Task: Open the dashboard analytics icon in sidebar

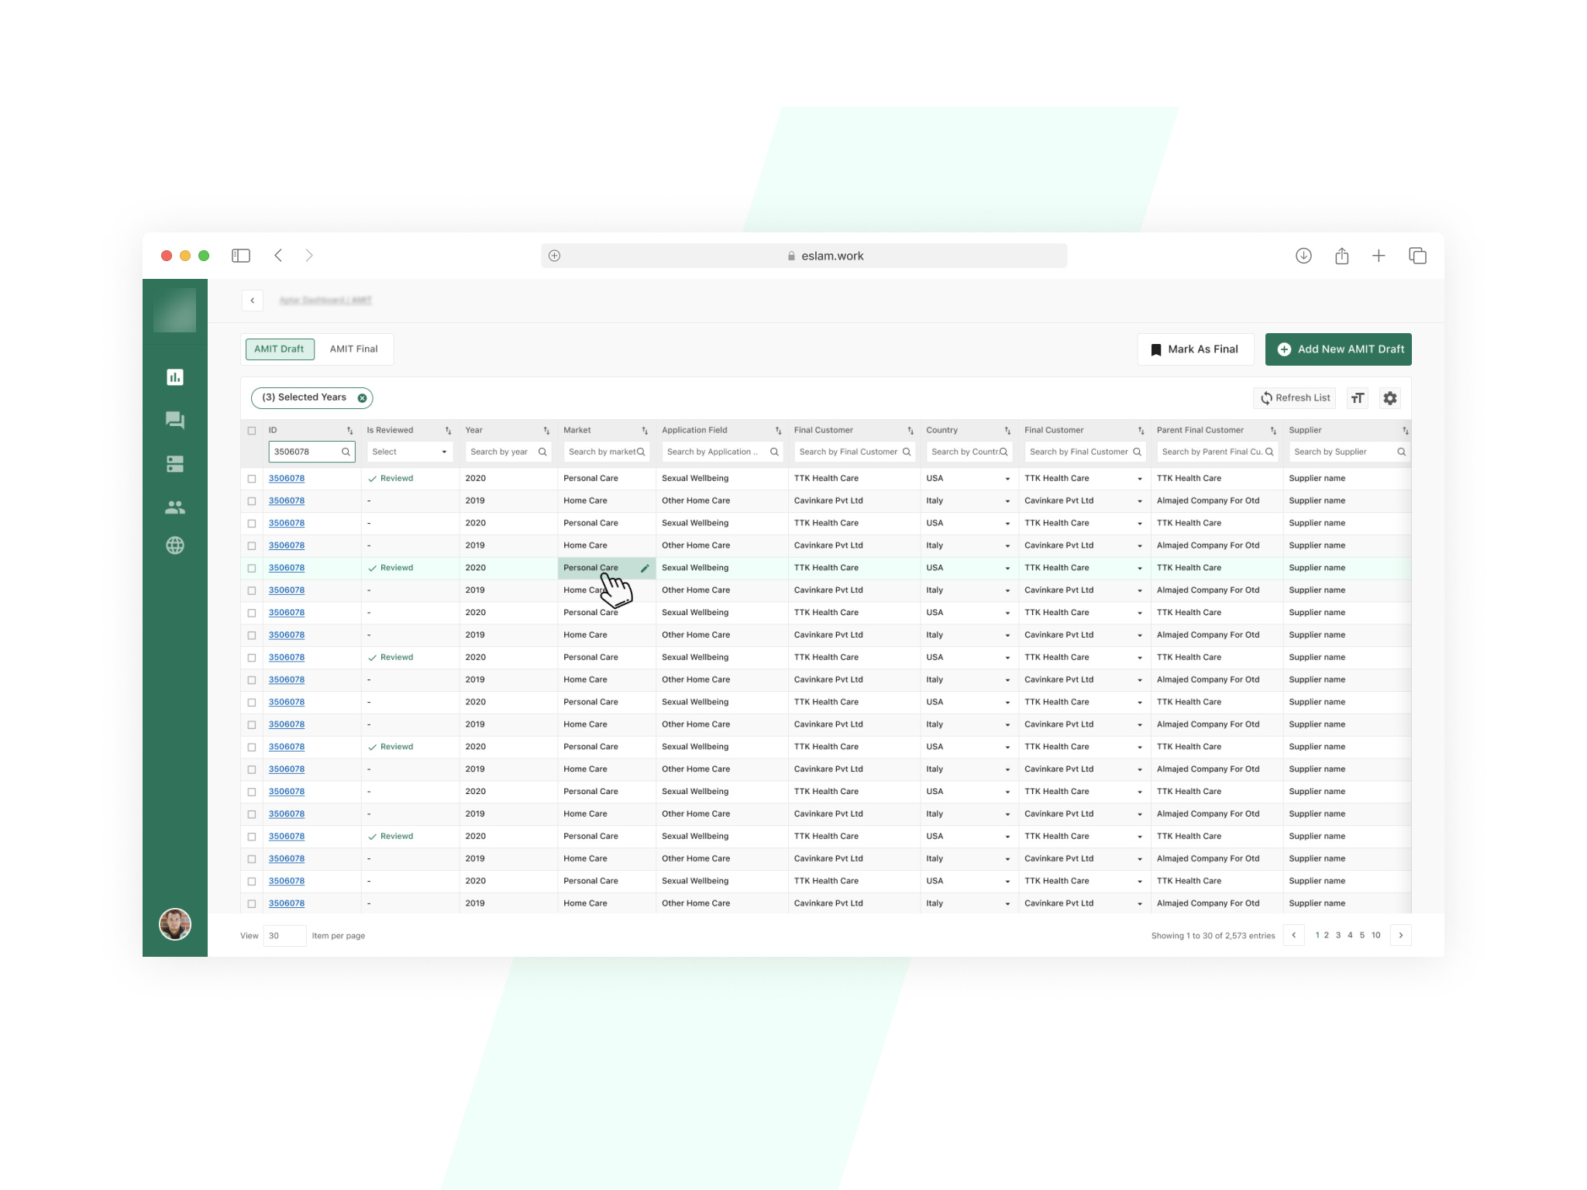Action: [175, 377]
